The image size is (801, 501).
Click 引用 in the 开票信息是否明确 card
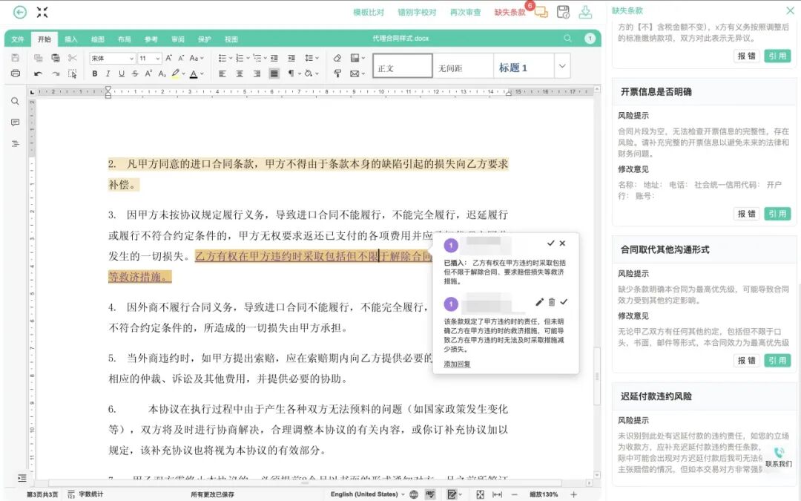pyautogui.click(x=777, y=214)
